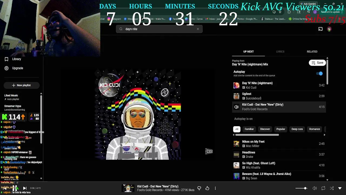Play Headlines by Drake from autoplay list
Image resolution: width=346 pixels, height=195 pixels.
pos(279,155)
